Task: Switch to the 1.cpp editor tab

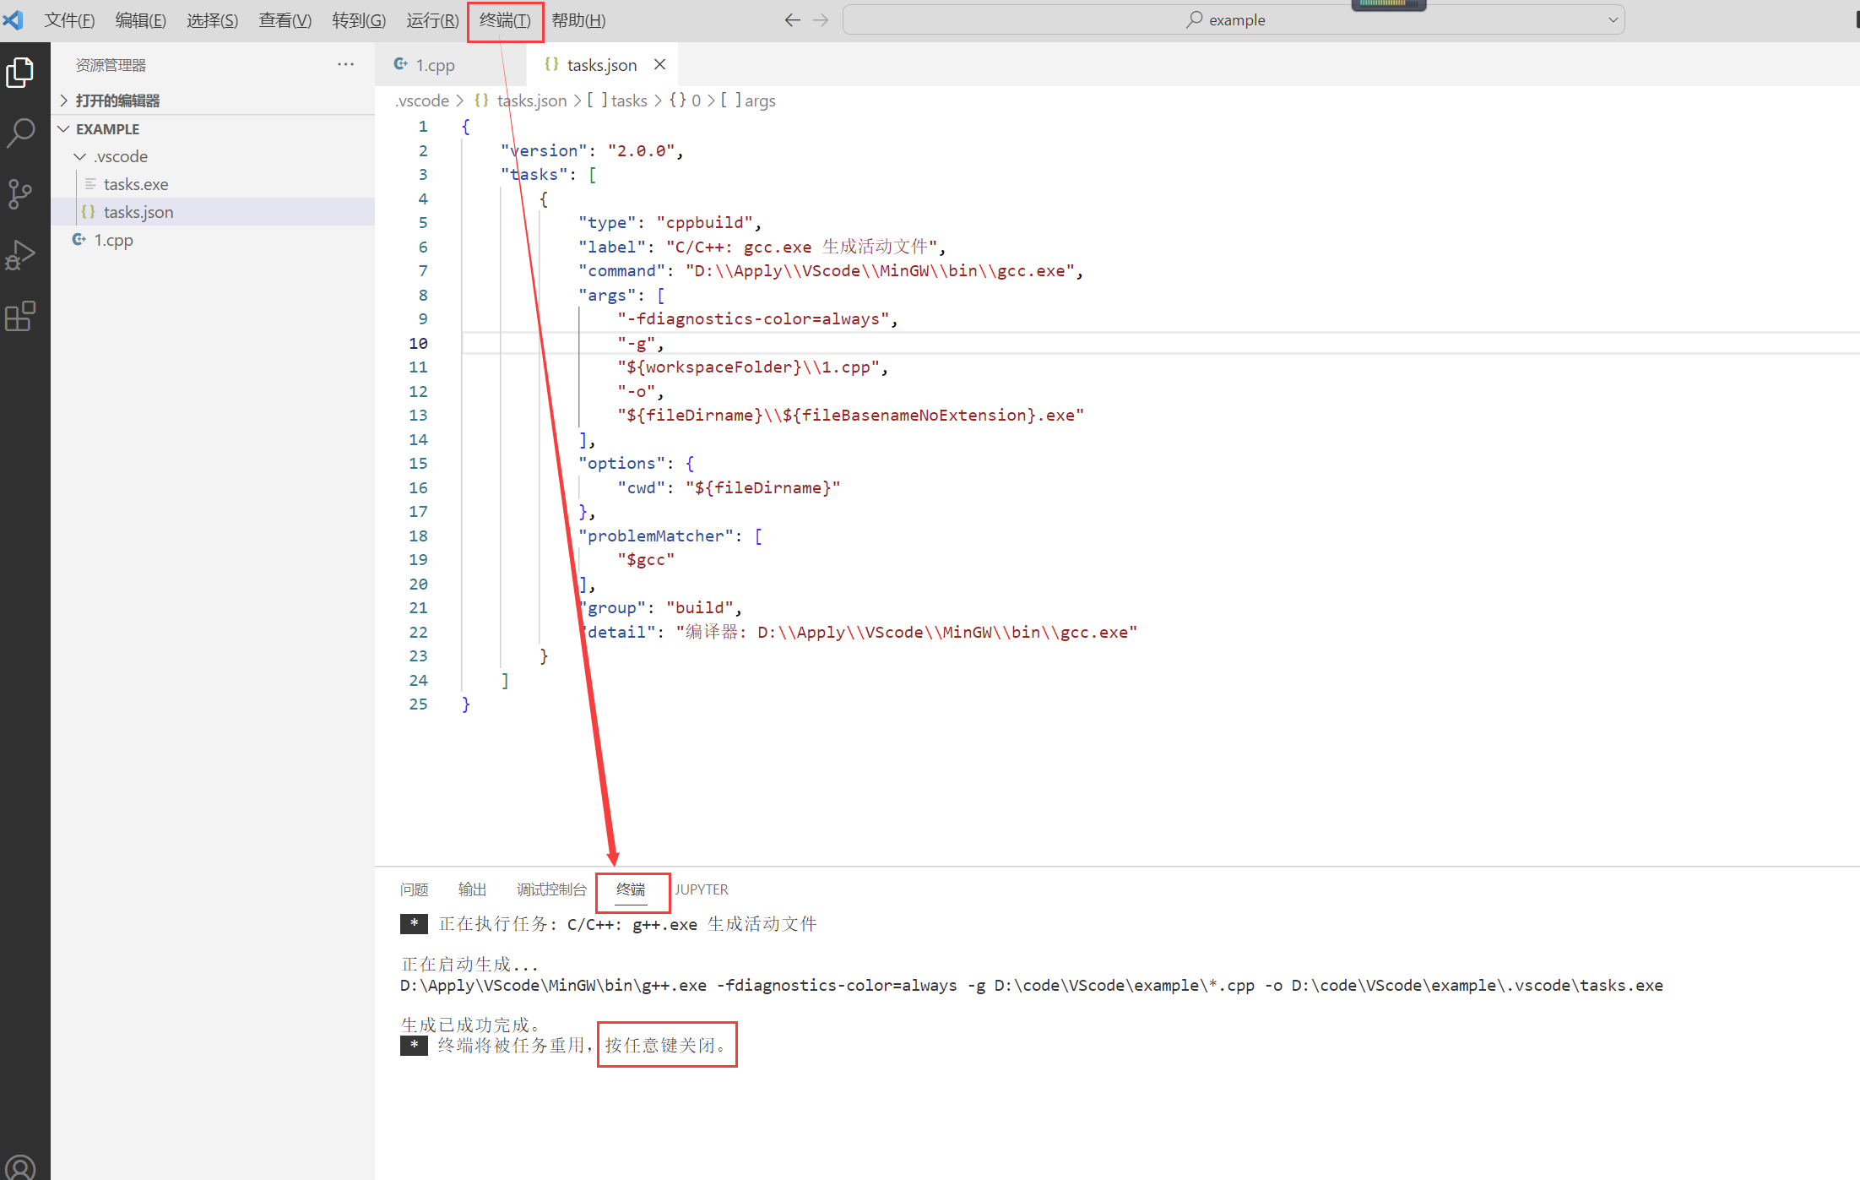Action: [x=451, y=65]
